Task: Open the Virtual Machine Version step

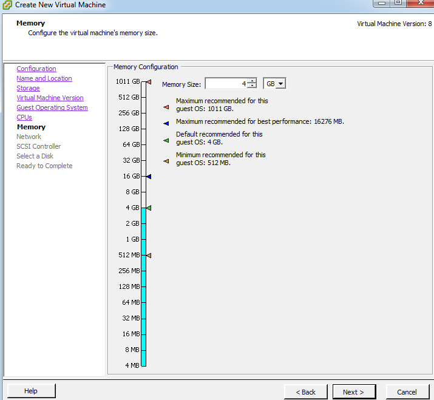Action: (50, 98)
